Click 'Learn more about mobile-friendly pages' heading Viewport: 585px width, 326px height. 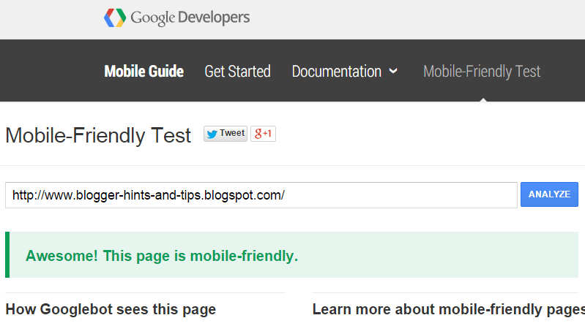[x=448, y=310]
